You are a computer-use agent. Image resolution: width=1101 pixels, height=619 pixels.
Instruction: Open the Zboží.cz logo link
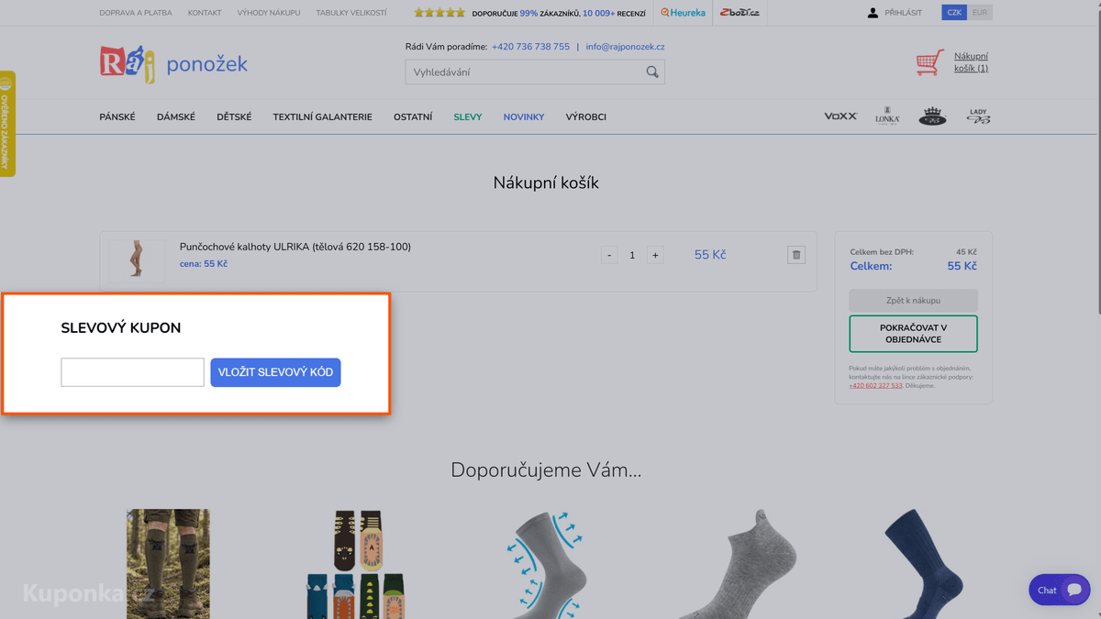pyautogui.click(x=740, y=13)
